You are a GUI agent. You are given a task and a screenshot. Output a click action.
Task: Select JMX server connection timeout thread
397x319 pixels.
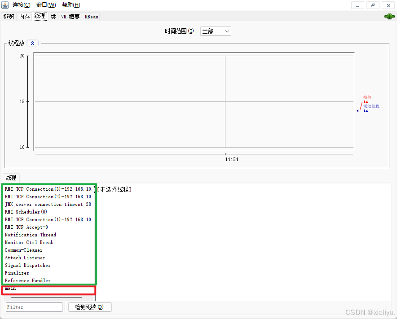click(x=49, y=204)
